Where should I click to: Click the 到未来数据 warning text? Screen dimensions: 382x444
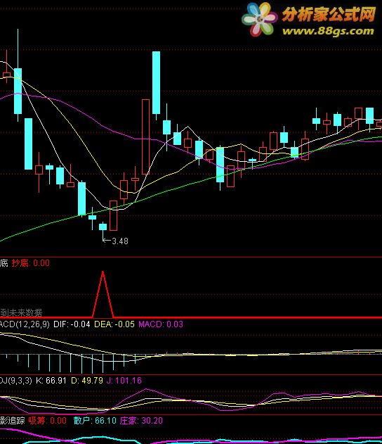click(x=21, y=312)
